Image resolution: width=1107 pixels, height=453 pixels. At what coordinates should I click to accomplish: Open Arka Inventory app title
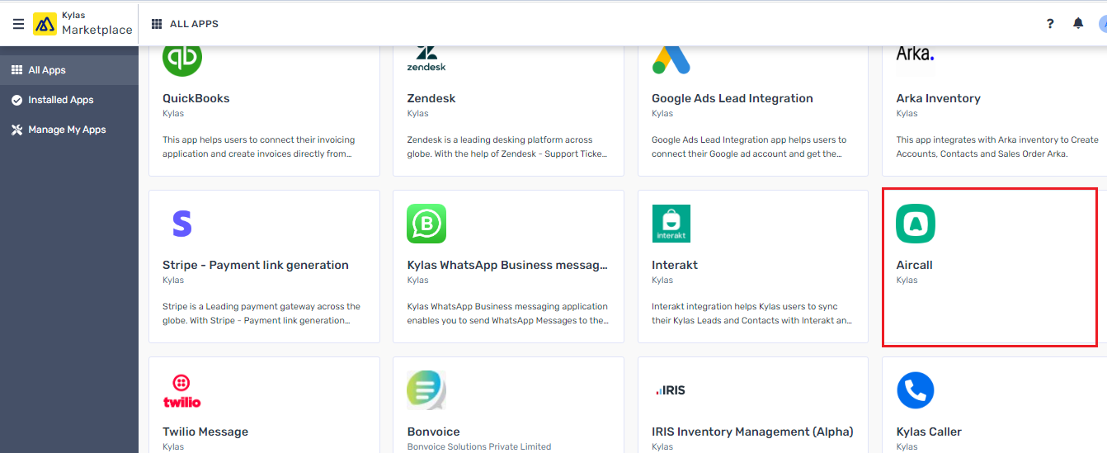939,98
